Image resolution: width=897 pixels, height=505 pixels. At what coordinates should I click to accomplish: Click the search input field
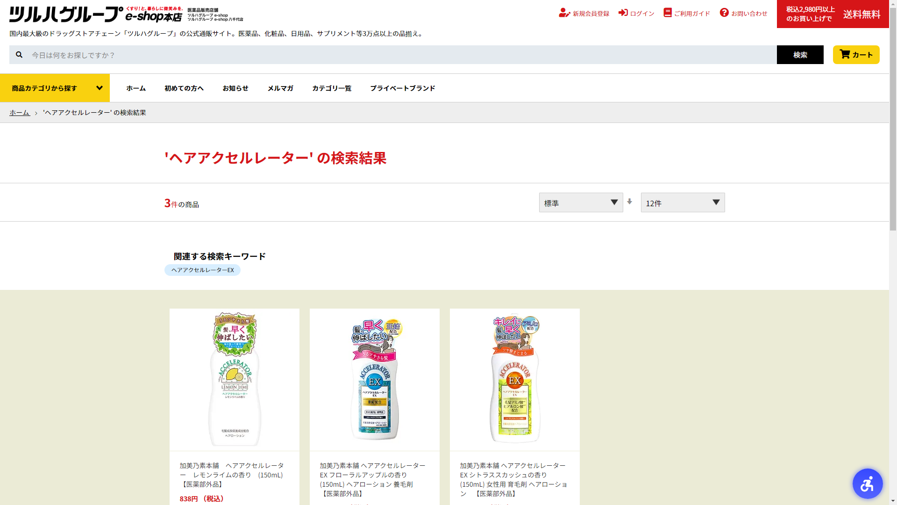(x=402, y=55)
